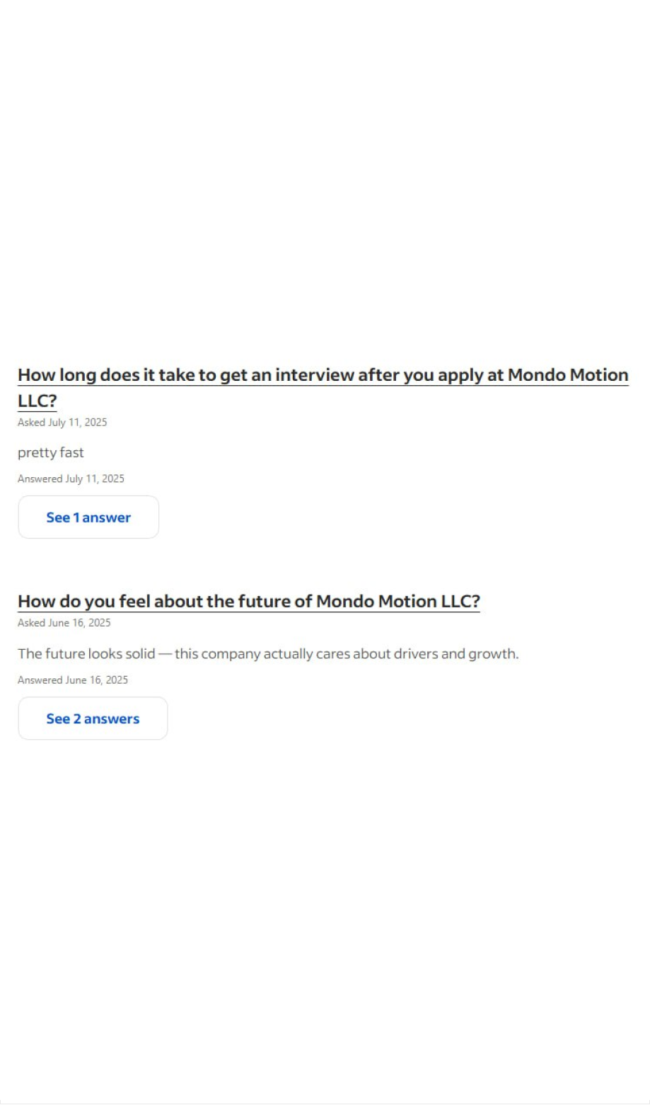The width and height of the screenshot is (650, 1105).
Task: Select the "pretty fast" answer text
Action: [x=51, y=453]
